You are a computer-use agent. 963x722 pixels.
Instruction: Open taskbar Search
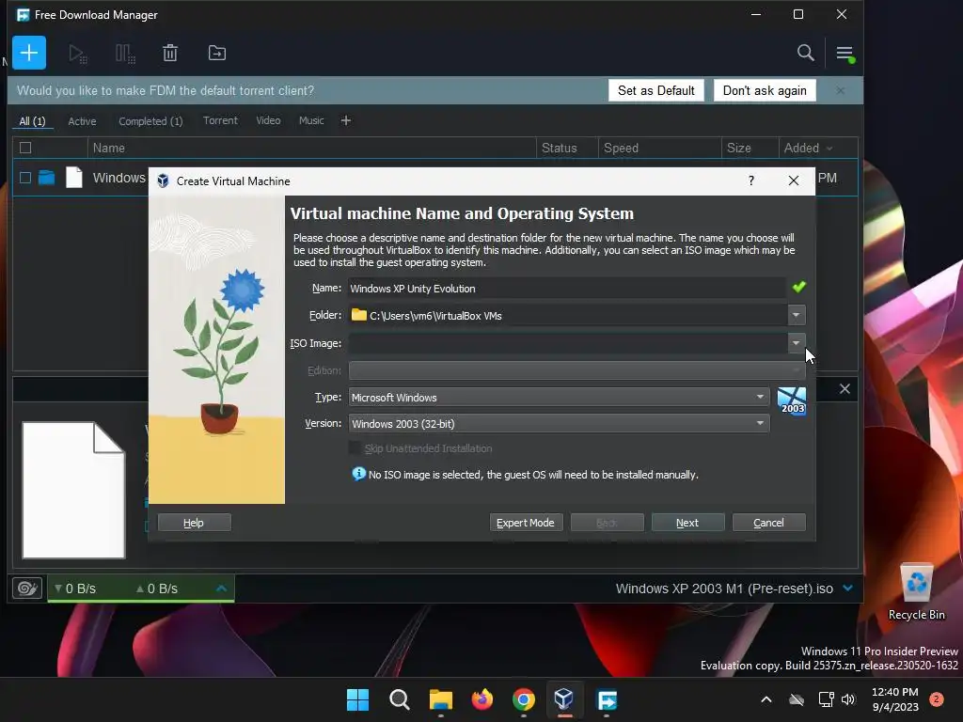(399, 699)
